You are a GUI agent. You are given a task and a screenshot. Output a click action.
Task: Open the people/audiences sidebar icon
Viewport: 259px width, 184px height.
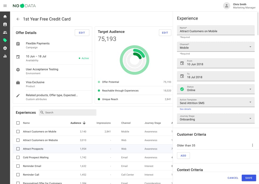point(5,32)
